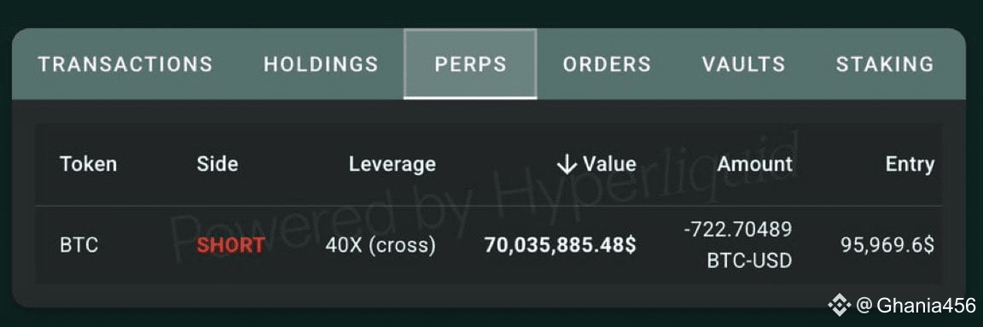Open the TRANSACTIONS tab
The image size is (983, 327).
[x=125, y=64]
